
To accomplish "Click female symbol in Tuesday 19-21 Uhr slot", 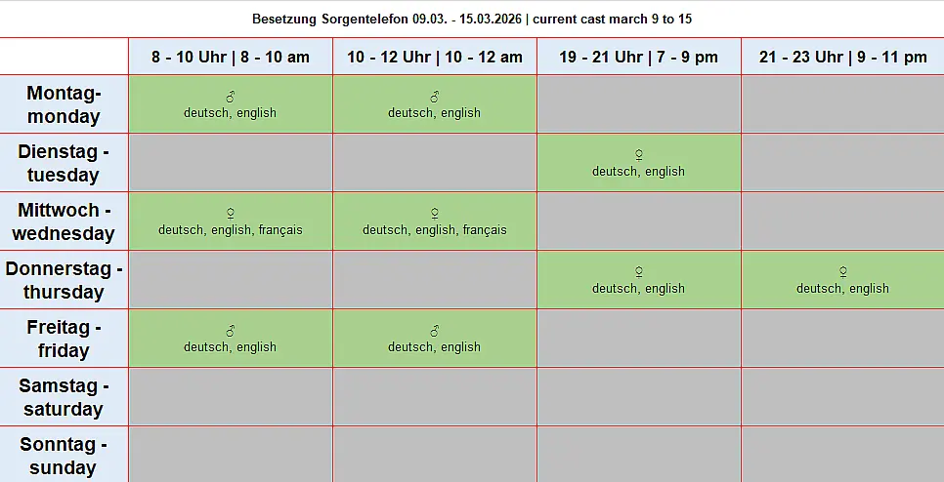I will pos(639,155).
